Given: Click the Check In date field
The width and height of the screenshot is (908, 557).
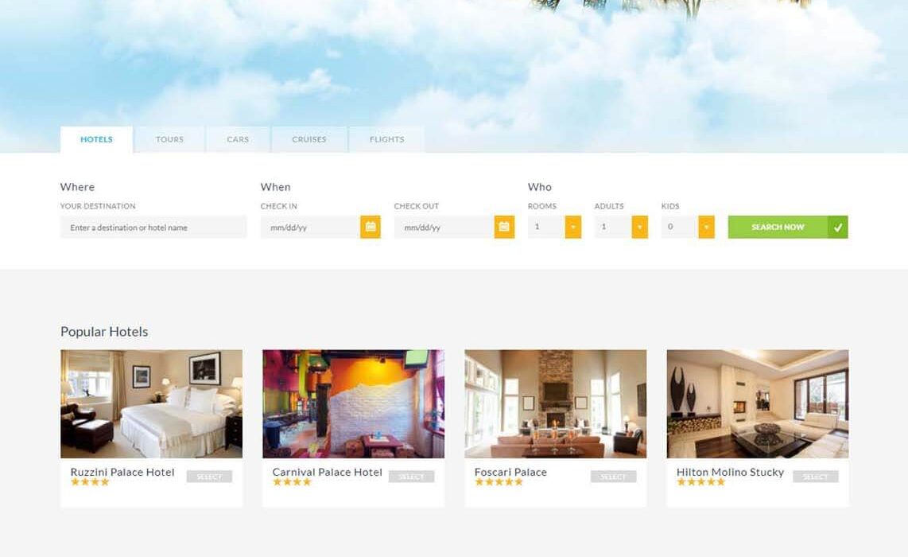Looking at the screenshot, I should pos(310,228).
